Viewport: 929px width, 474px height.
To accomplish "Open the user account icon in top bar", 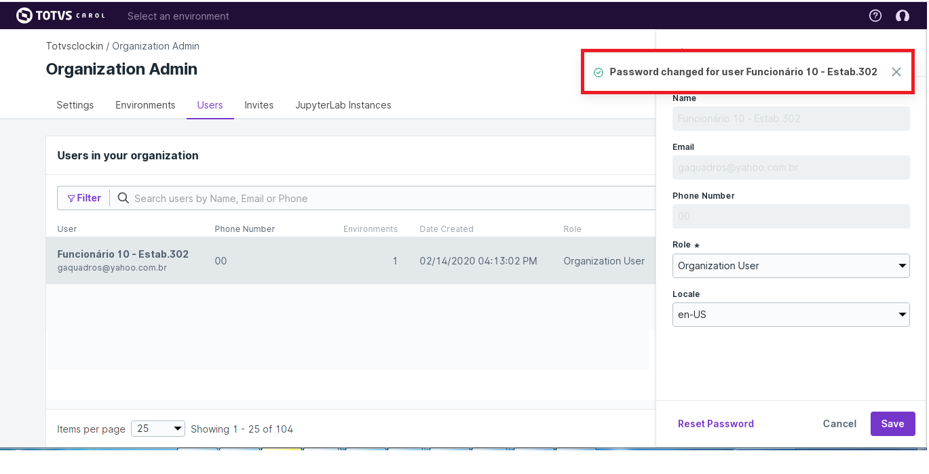I will (x=903, y=16).
